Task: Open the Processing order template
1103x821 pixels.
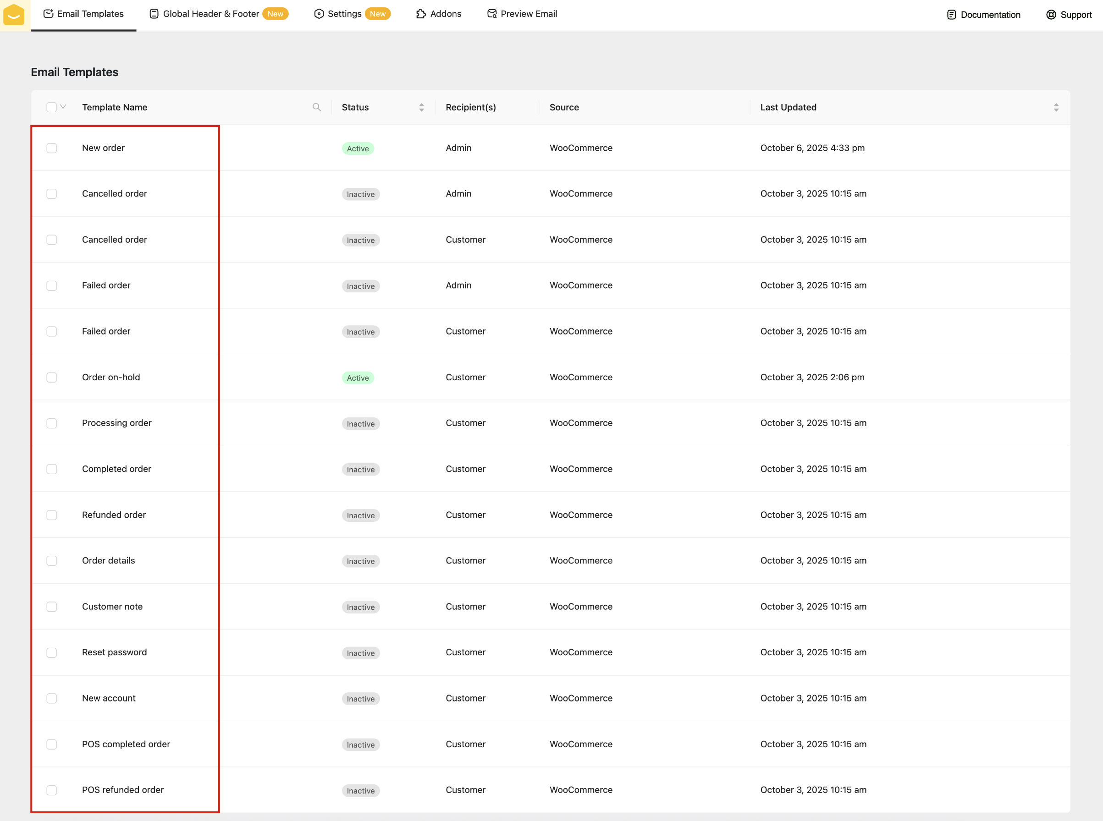Action: (117, 423)
